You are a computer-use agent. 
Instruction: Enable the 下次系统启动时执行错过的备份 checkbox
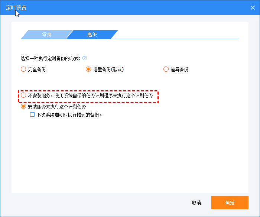[x=32, y=115]
